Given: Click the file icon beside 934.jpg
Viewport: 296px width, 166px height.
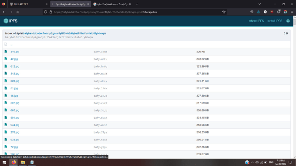Looking at the screenshot, I should pyautogui.click(x=6, y=139).
